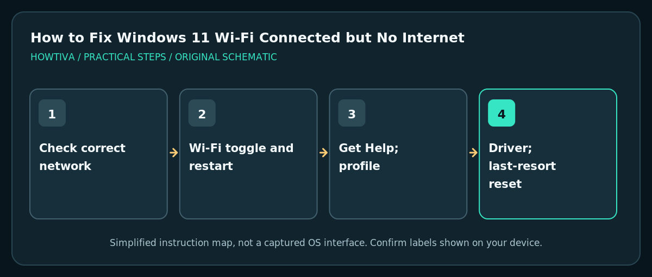Open the second step card

pyautogui.click(x=248, y=154)
